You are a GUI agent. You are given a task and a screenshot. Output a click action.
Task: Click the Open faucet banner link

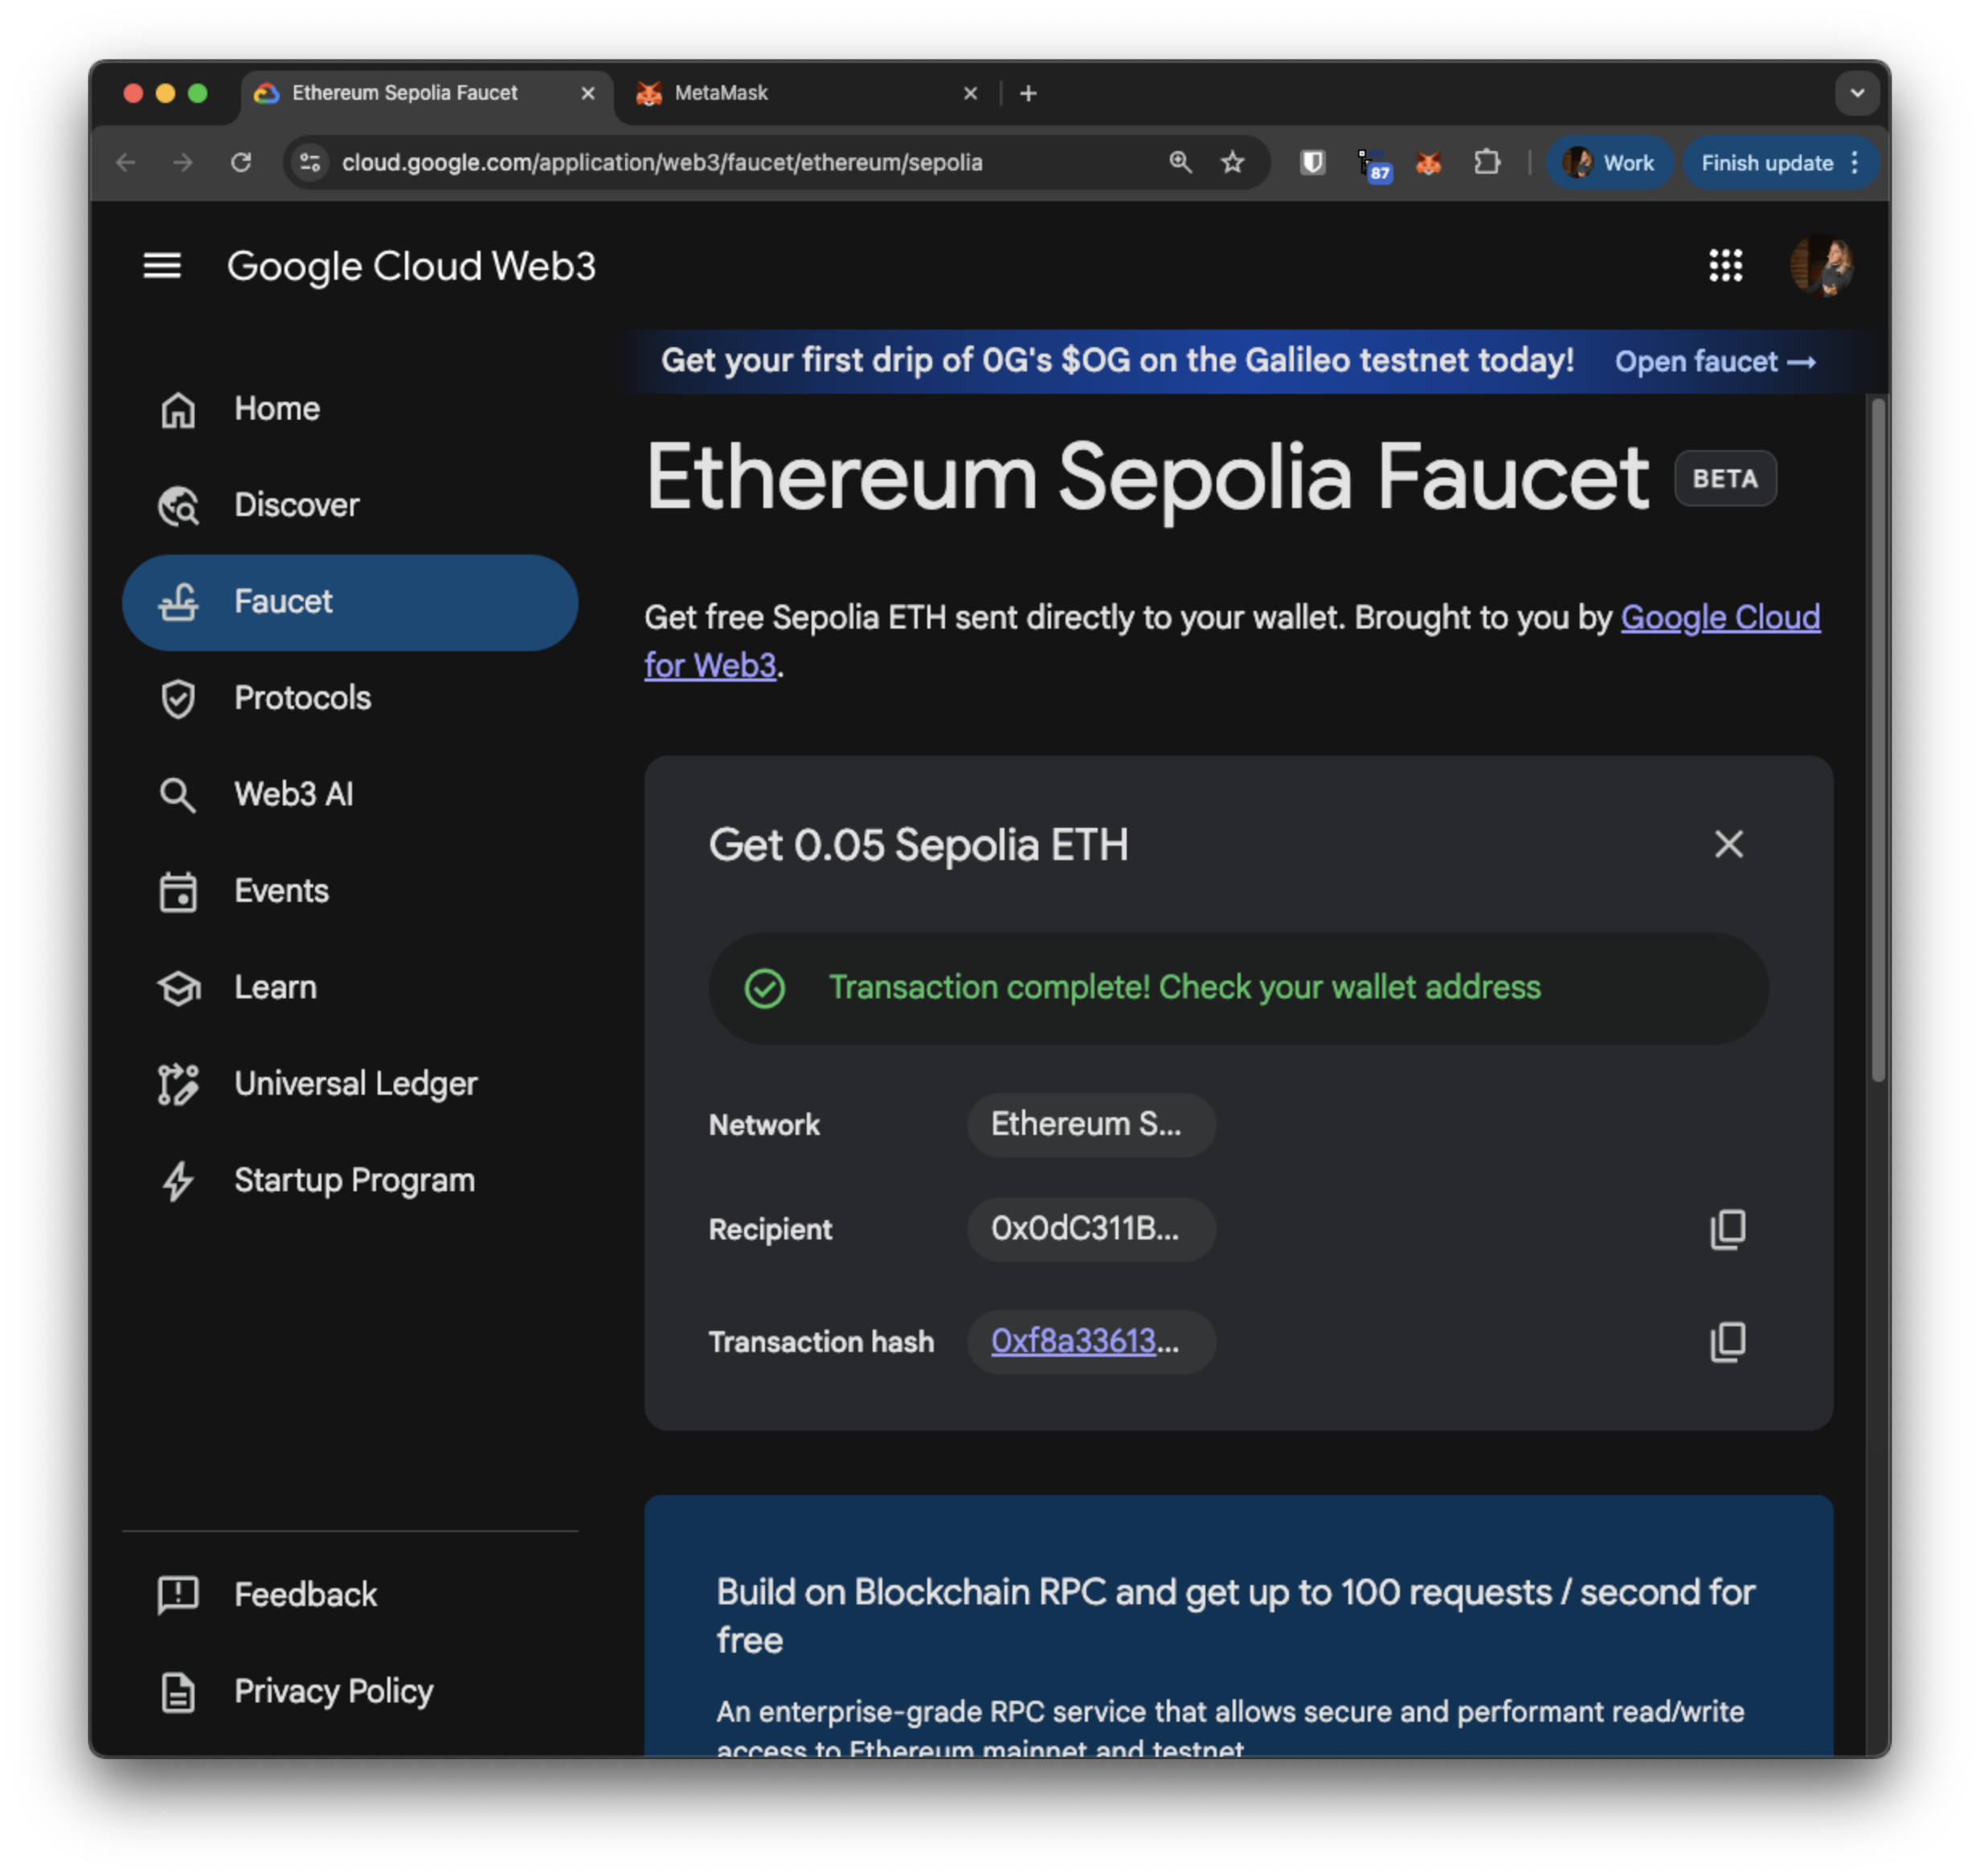pos(1713,362)
